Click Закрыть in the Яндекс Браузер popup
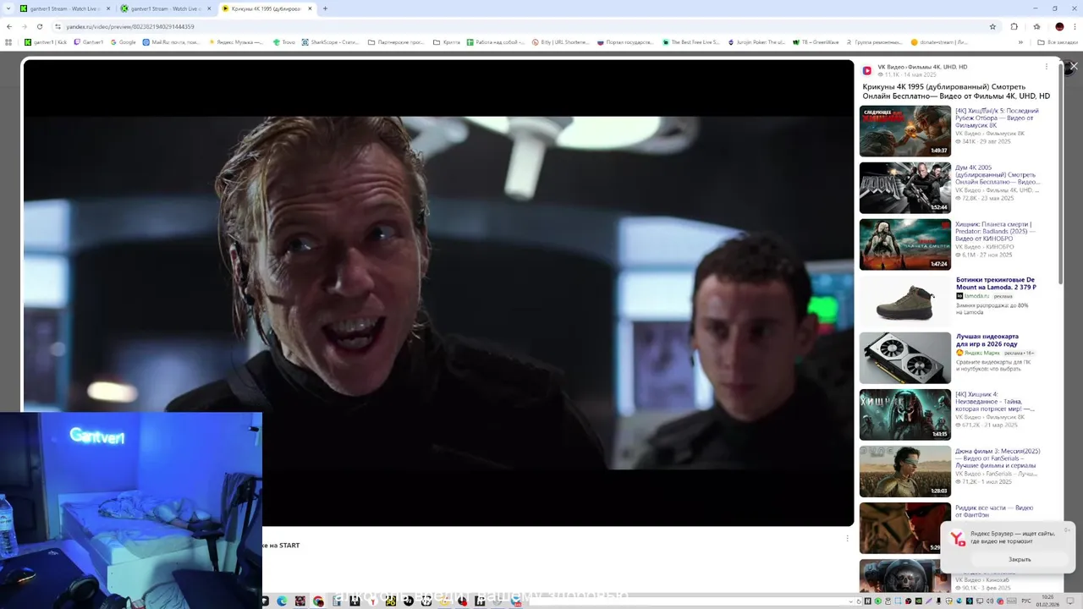 (x=1020, y=559)
